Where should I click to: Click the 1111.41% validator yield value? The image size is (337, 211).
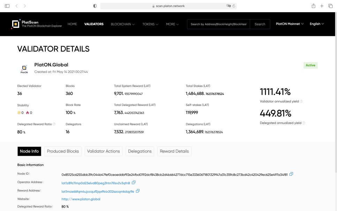275,92
